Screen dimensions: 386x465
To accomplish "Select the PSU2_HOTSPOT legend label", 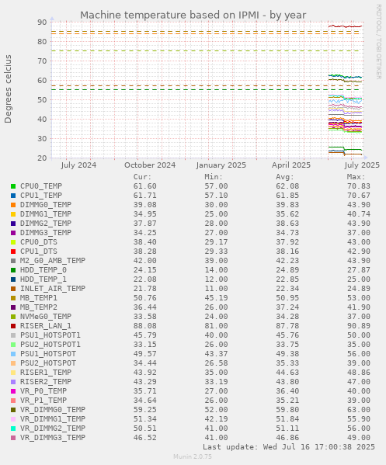I will tap(48, 363).
